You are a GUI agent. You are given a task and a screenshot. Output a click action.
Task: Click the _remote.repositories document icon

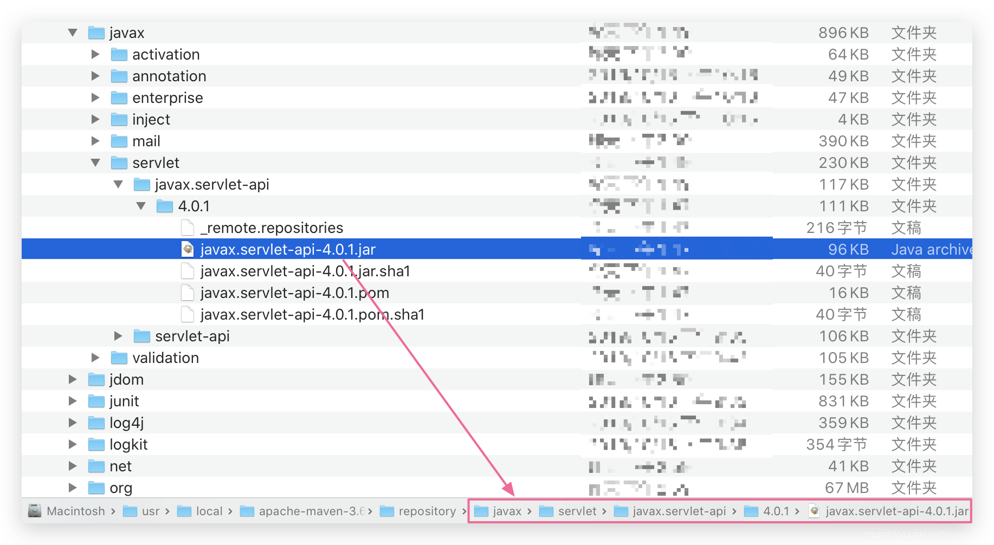click(188, 228)
